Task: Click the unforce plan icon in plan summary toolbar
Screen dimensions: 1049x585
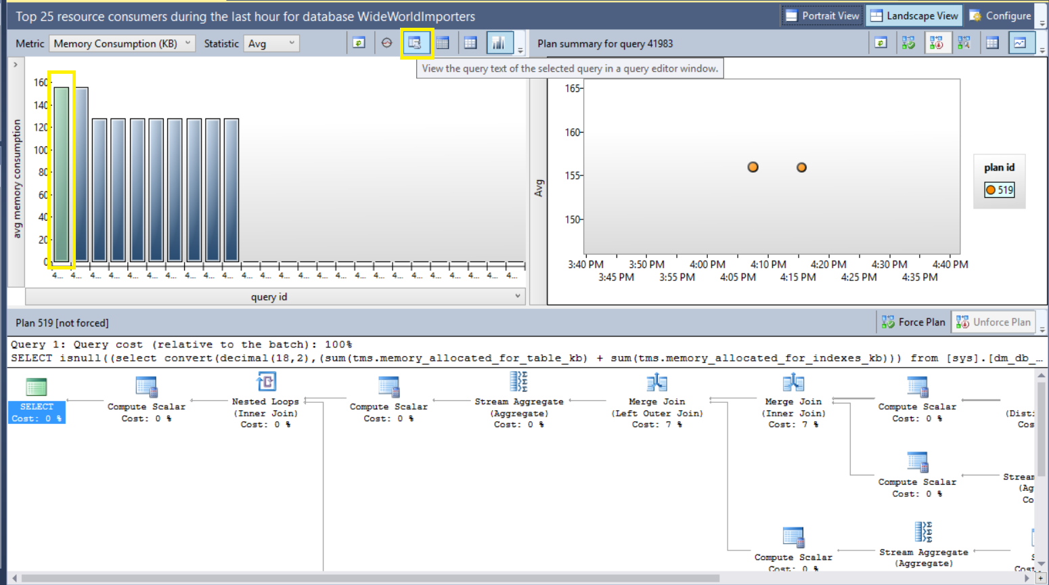Action: pos(936,43)
